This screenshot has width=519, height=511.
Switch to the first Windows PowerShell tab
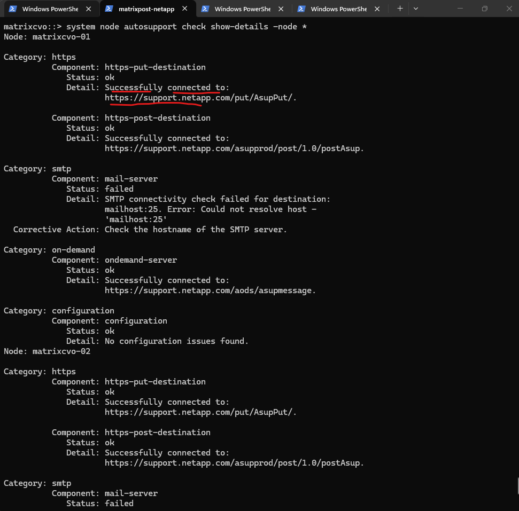[50, 9]
